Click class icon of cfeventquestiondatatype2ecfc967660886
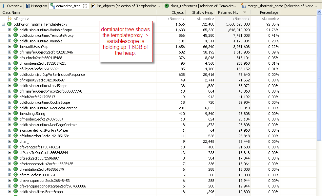 click(15, 186)
